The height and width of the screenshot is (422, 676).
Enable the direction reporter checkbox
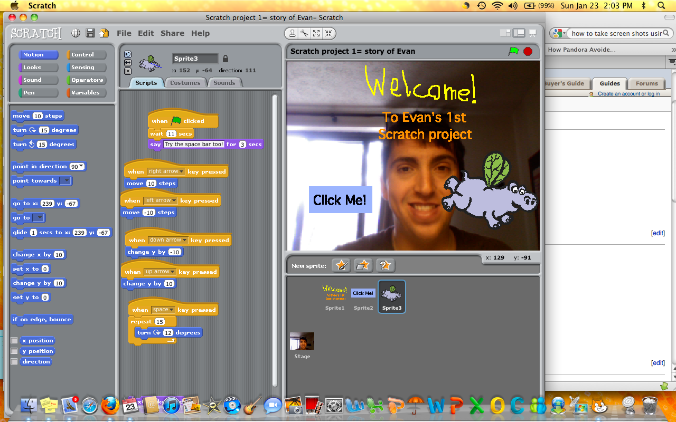(14, 361)
